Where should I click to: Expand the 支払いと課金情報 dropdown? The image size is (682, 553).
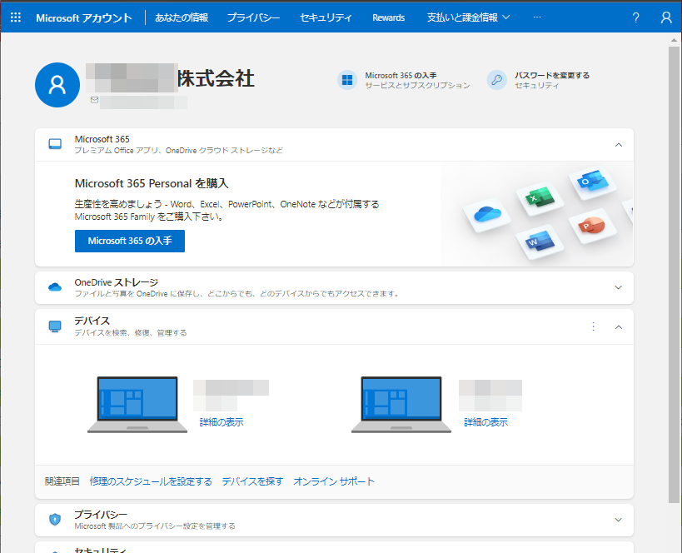(469, 17)
